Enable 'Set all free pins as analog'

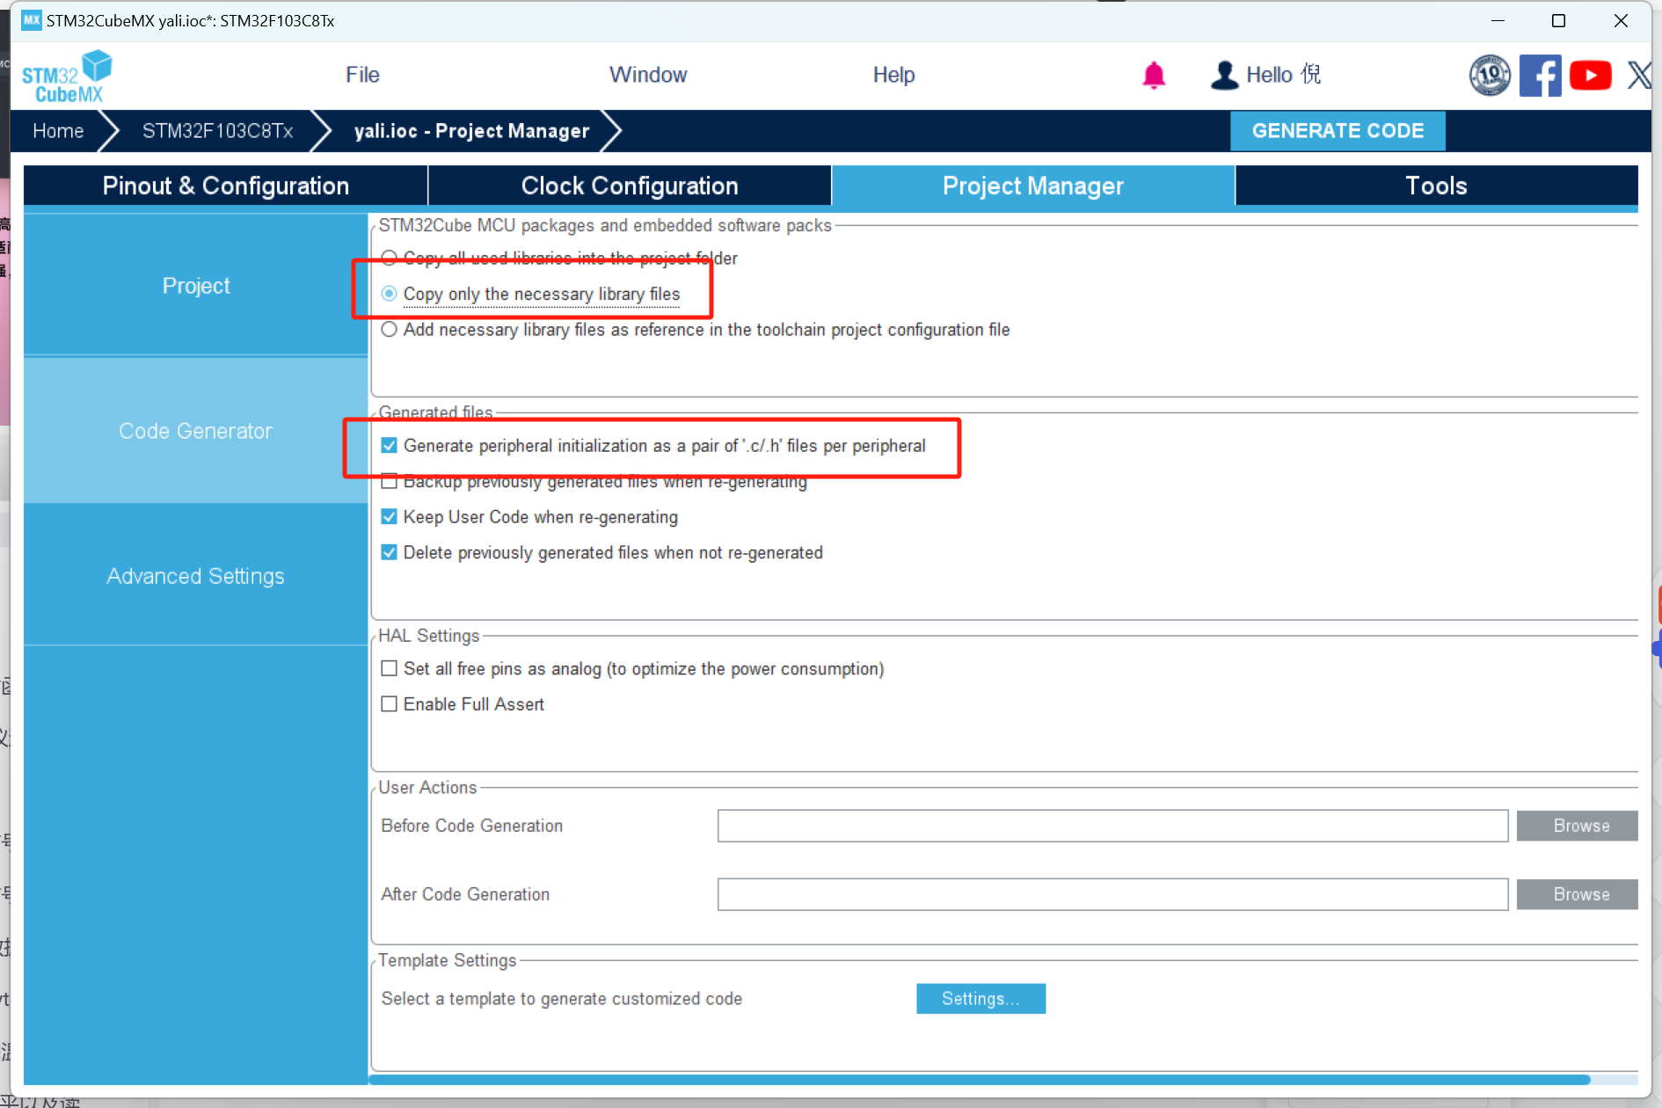[389, 669]
